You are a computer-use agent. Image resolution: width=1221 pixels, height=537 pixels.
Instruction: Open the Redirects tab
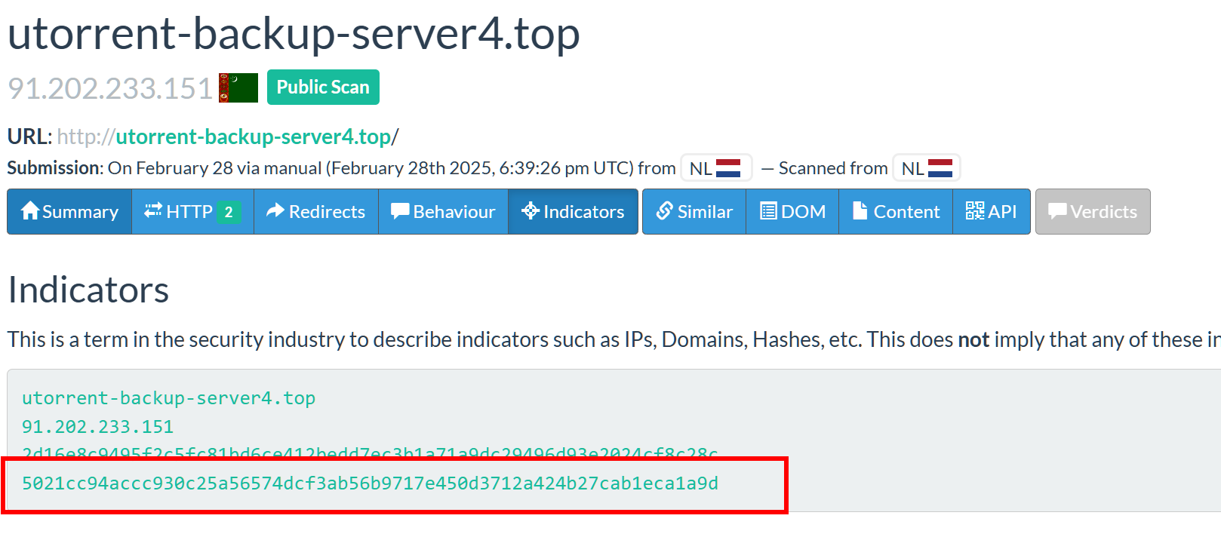pos(316,212)
